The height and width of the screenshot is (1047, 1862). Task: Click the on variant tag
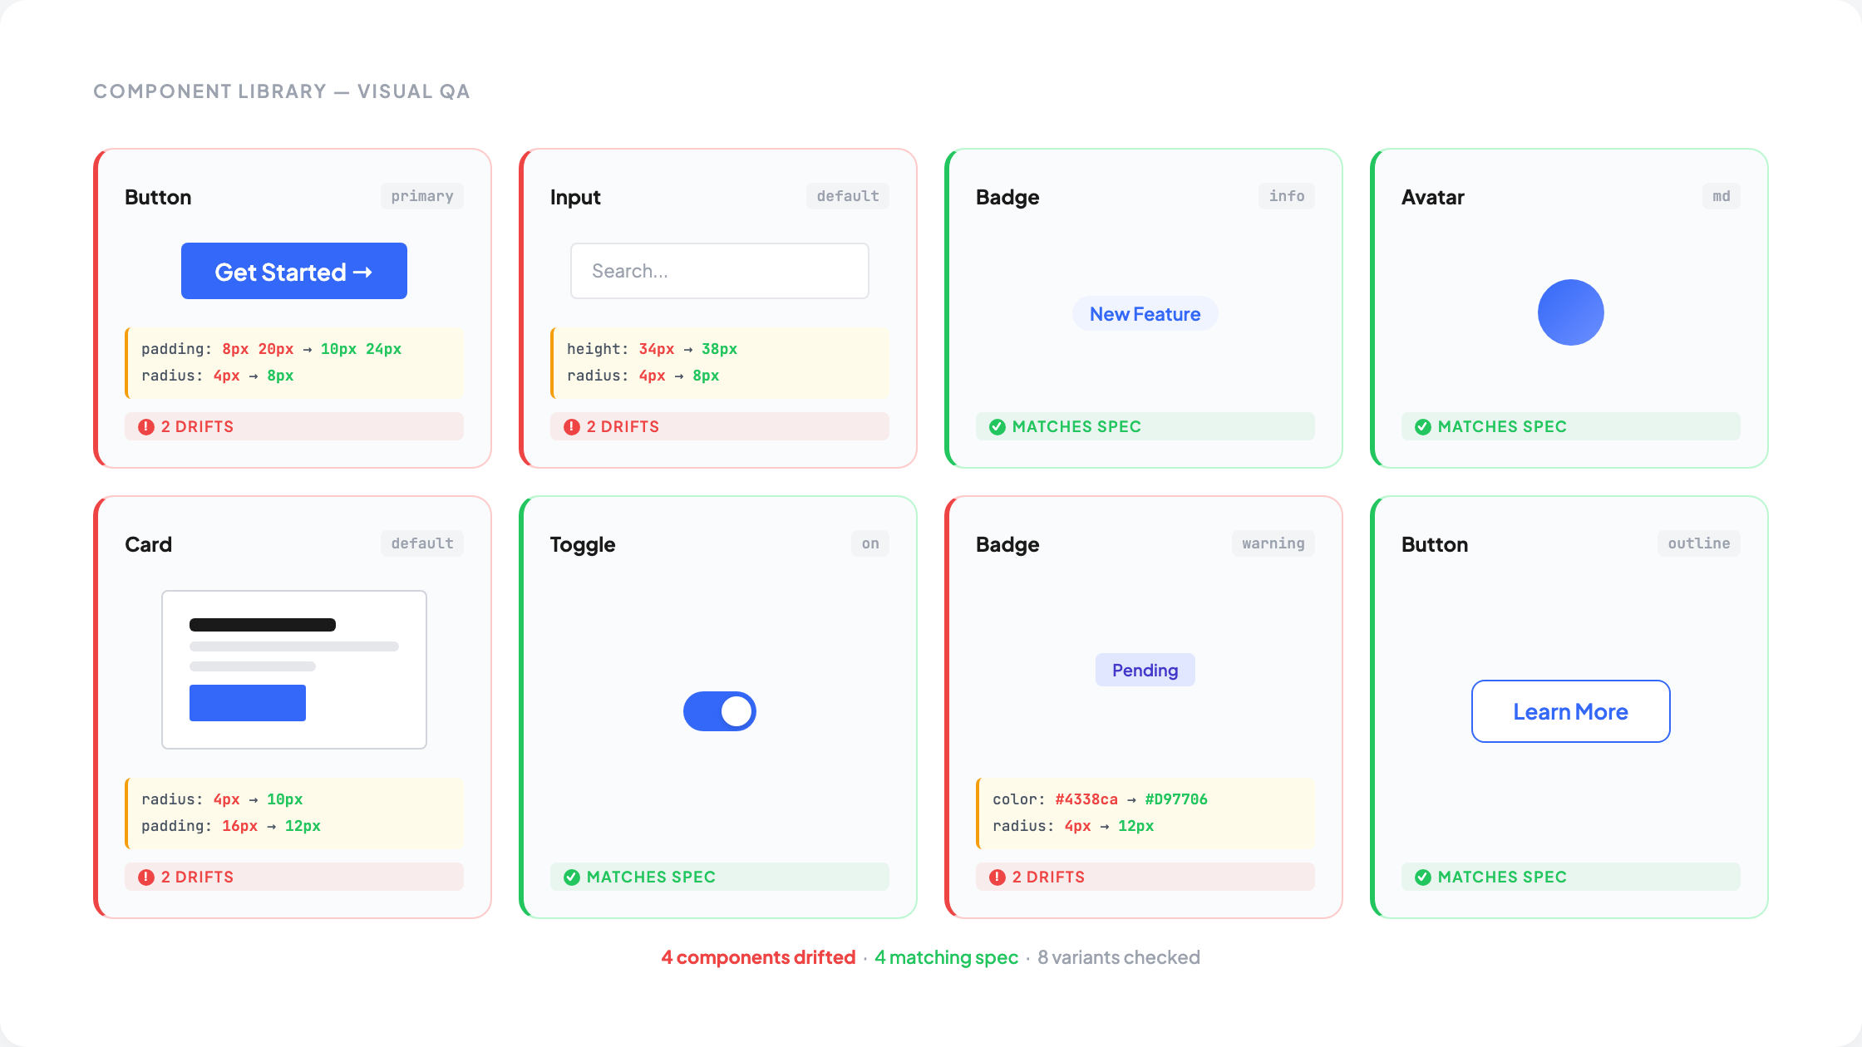[870, 543]
